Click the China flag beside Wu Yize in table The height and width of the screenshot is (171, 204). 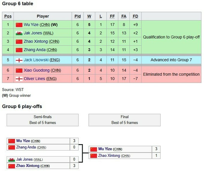(x=19, y=25)
